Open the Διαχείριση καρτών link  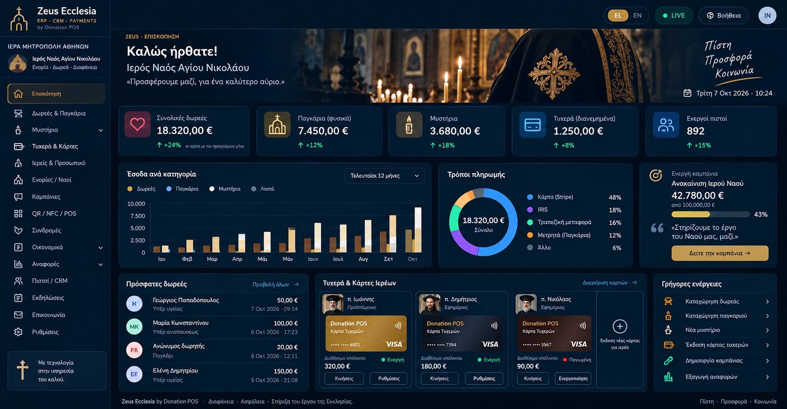[610, 282]
